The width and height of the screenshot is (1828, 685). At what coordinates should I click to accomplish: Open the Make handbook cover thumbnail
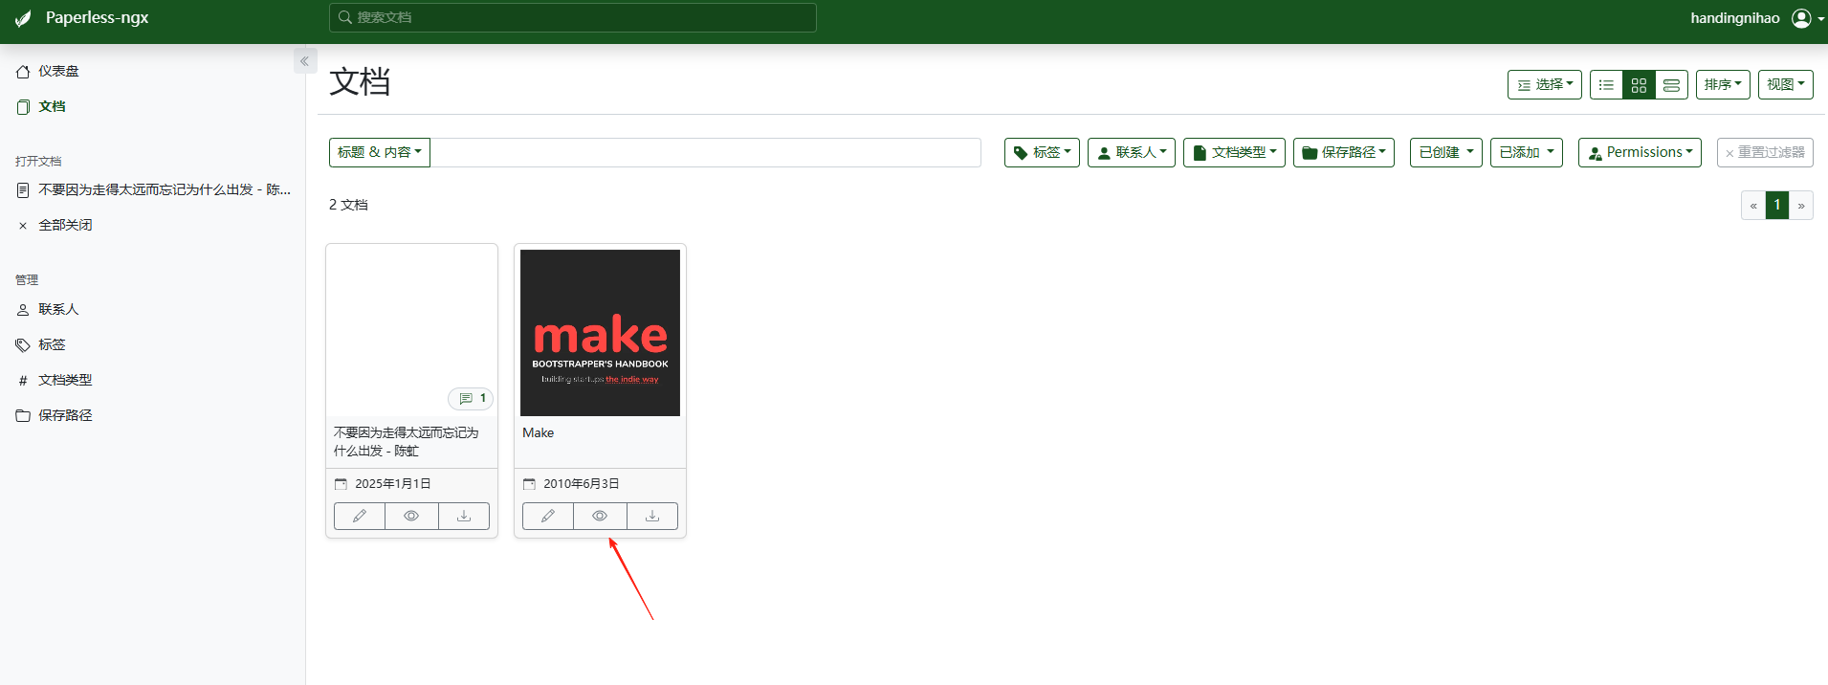pyautogui.click(x=600, y=333)
